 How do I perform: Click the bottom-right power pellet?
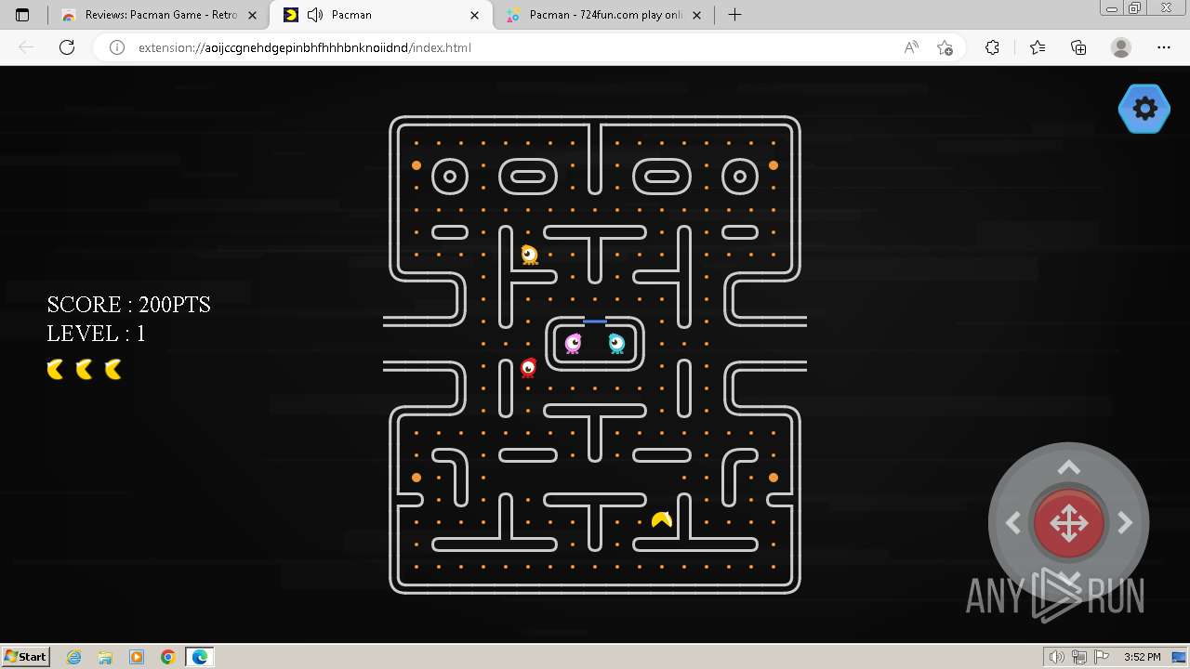(773, 478)
